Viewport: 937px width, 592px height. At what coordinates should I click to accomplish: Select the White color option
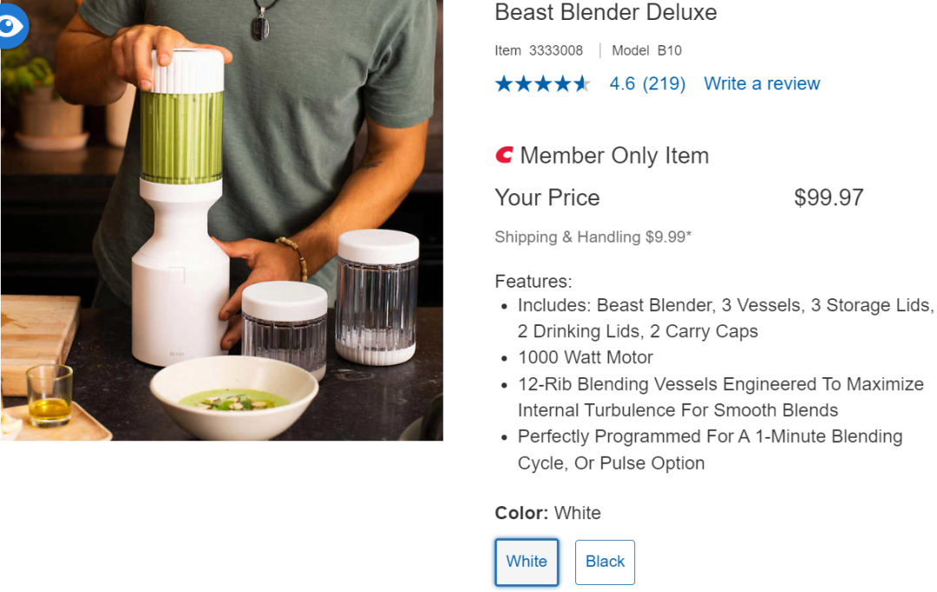click(527, 562)
